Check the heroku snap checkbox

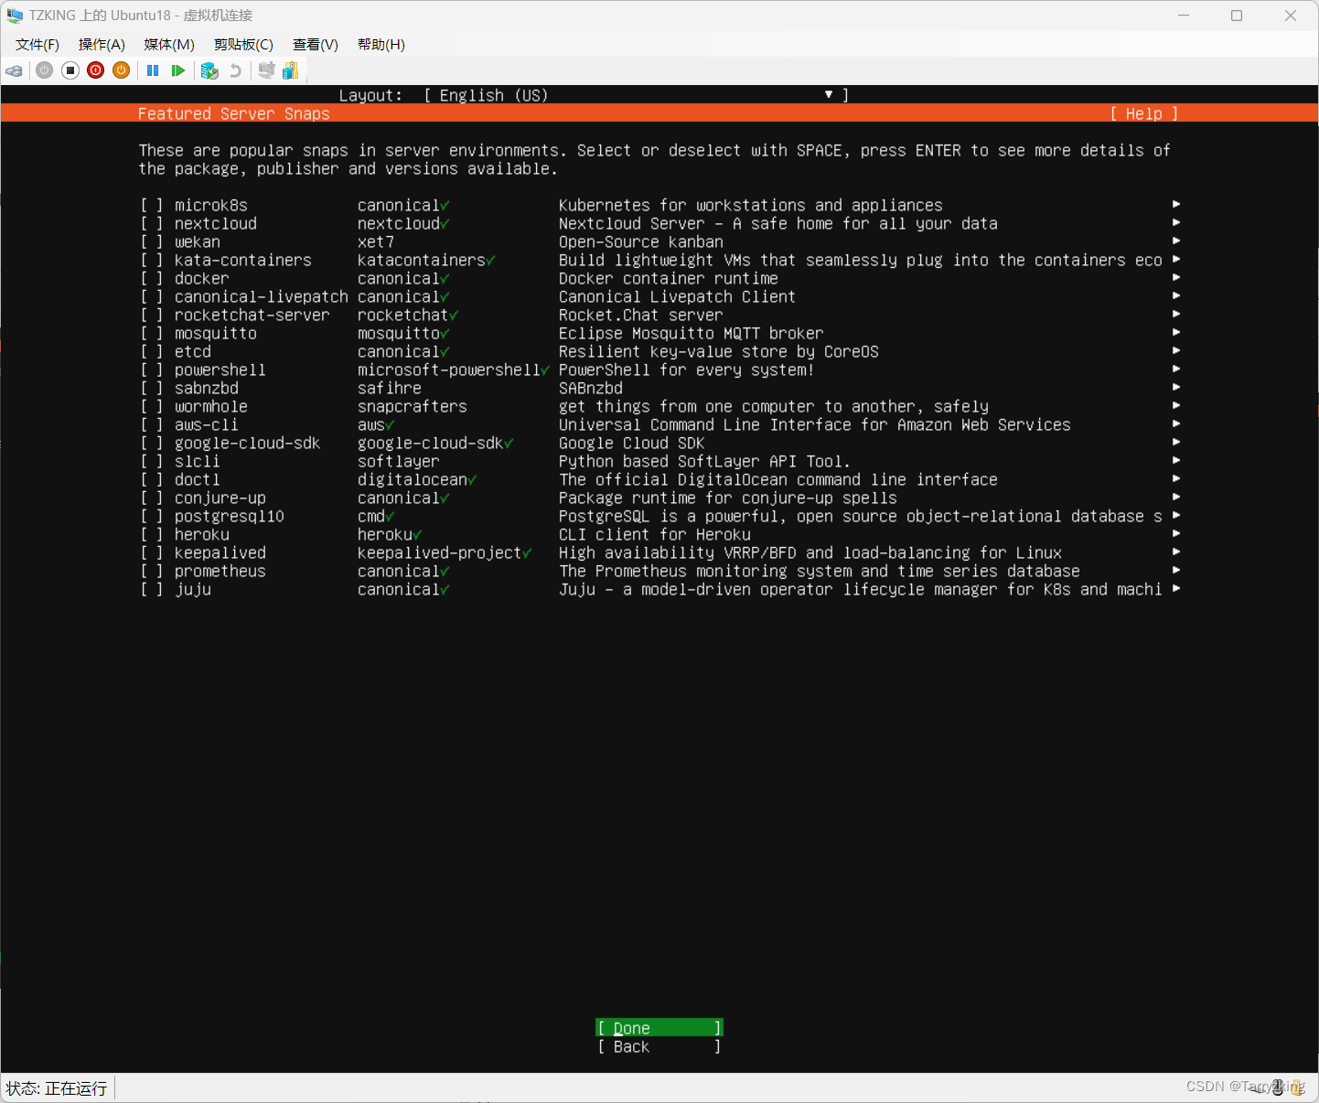point(152,535)
